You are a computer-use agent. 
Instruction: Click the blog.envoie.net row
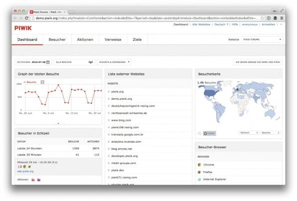149,149
